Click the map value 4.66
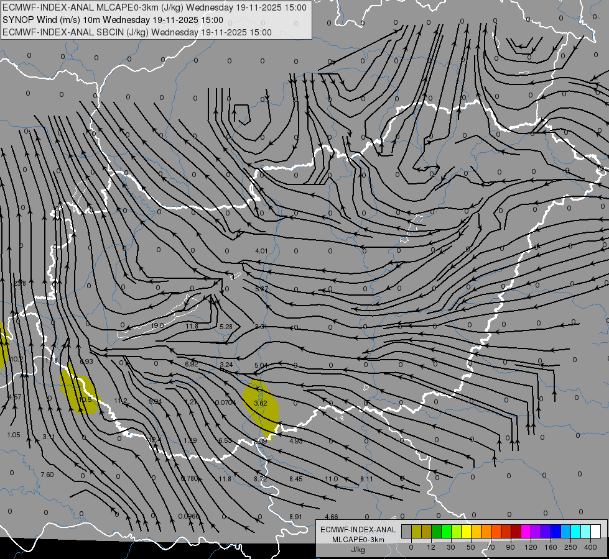The image size is (609, 559). [x=332, y=517]
